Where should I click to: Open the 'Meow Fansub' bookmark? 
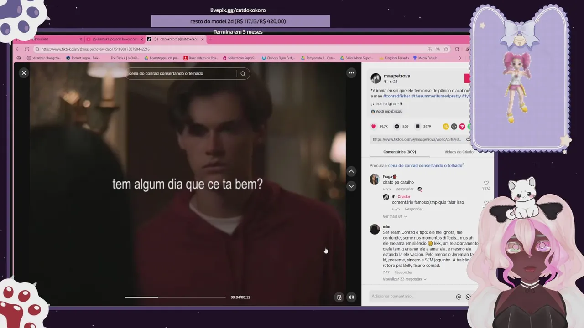click(425, 58)
